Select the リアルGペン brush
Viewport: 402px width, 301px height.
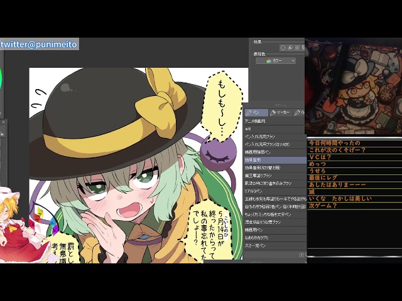[274, 191]
